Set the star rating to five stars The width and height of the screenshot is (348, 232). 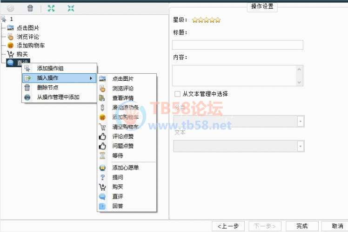point(218,20)
